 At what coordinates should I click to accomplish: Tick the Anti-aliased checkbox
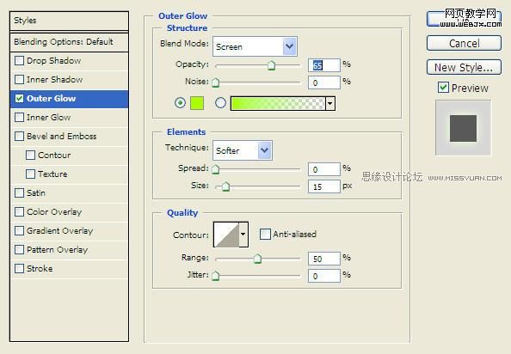(265, 234)
